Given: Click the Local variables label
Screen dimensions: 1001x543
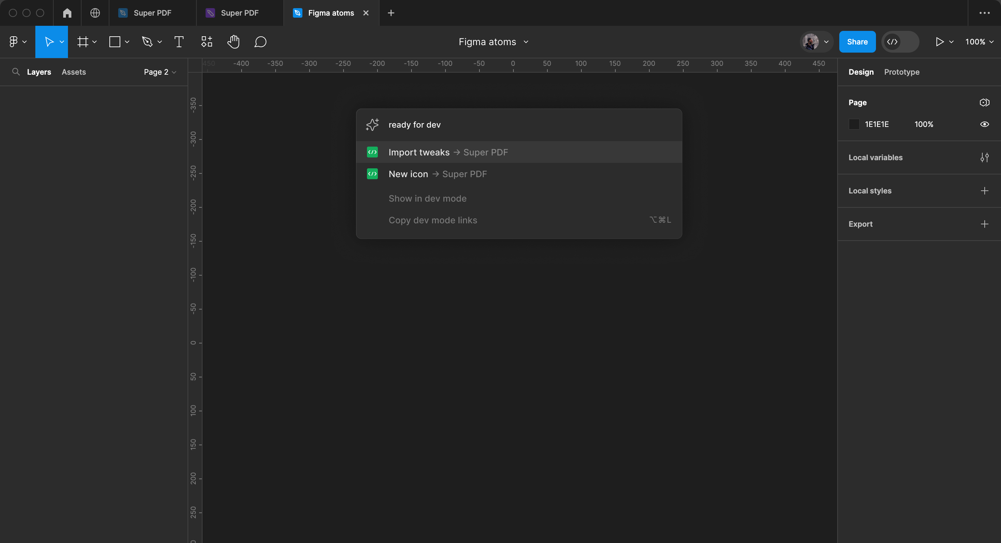Looking at the screenshot, I should [875, 157].
